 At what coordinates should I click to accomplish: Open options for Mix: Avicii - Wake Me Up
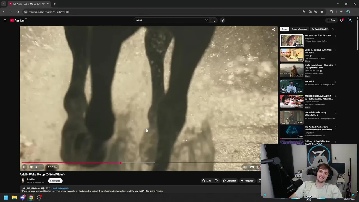tap(335, 113)
